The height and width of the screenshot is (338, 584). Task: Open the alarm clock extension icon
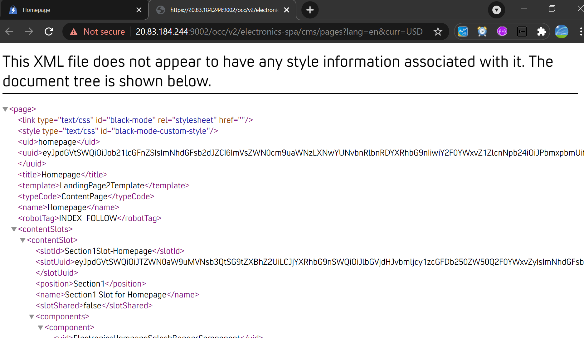(x=482, y=31)
